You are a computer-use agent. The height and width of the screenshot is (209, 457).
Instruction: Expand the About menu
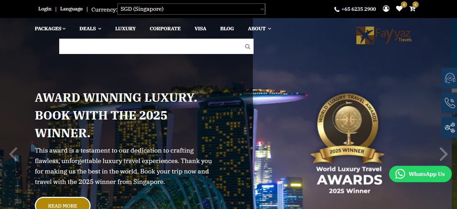point(260,29)
